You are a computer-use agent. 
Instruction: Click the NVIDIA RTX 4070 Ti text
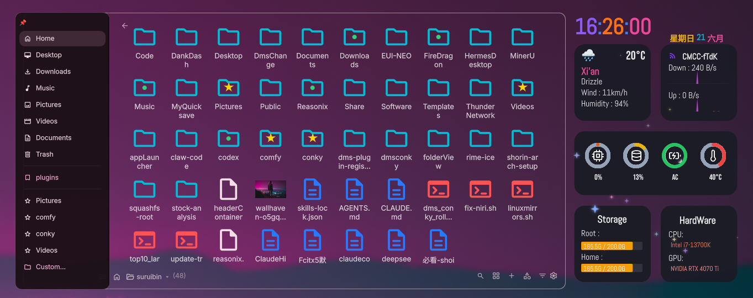click(x=694, y=269)
